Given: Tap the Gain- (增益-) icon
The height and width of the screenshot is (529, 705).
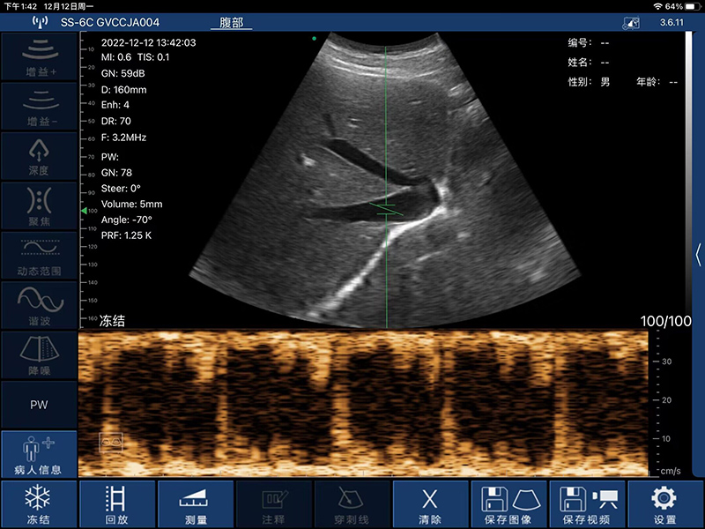Looking at the screenshot, I should coord(39,106).
